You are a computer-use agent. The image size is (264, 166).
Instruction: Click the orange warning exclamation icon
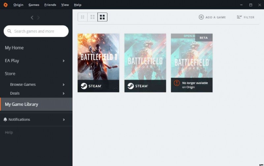[177, 83]
